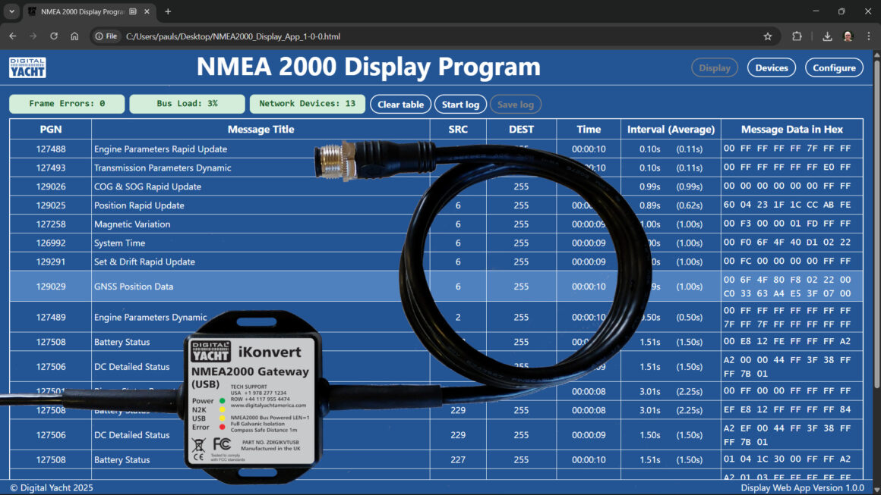Click the Digital Yacht logo

point(27,67)
